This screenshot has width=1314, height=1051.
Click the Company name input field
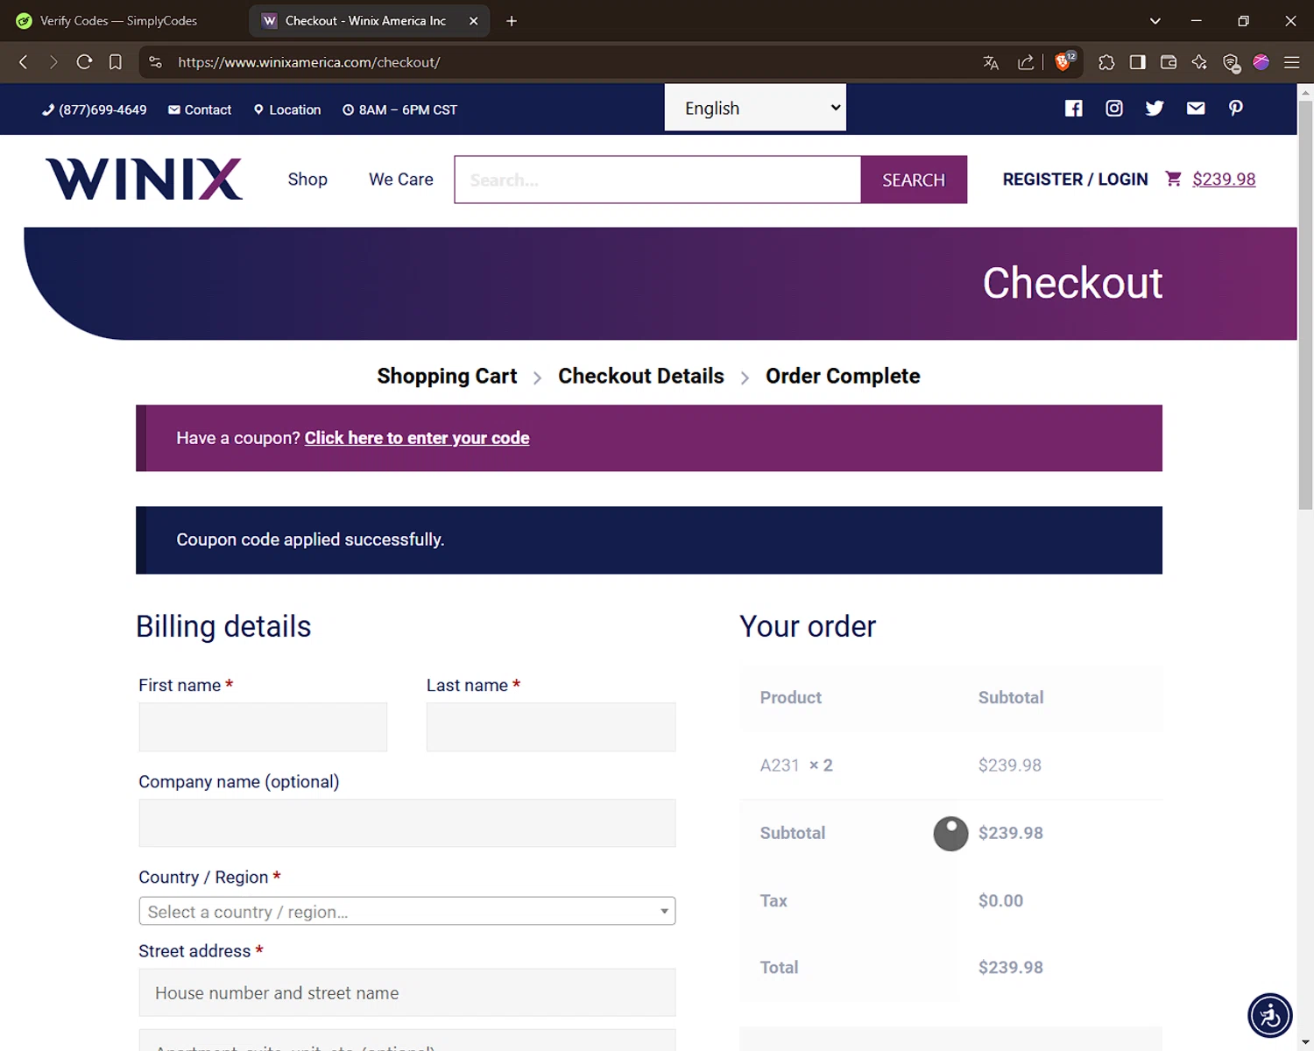point(407,823)
